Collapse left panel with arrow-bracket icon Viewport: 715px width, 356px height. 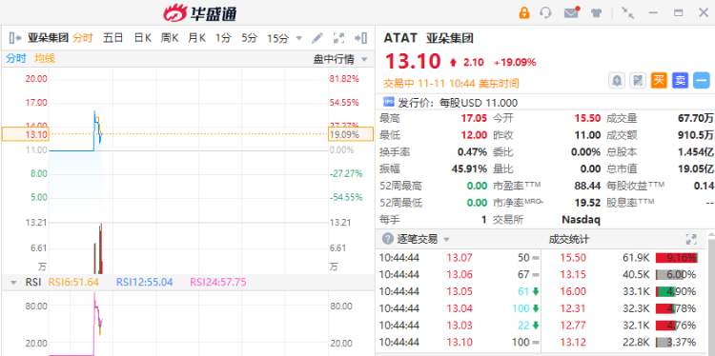[x=15, y=38]
